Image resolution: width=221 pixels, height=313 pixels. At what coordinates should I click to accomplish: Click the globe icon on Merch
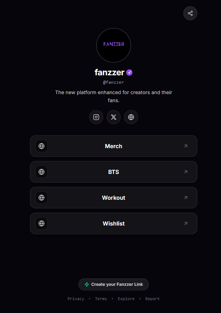tap(41, 146)
